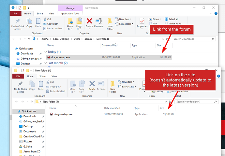Open the File tab in New folder (4) window

(18, 76)
